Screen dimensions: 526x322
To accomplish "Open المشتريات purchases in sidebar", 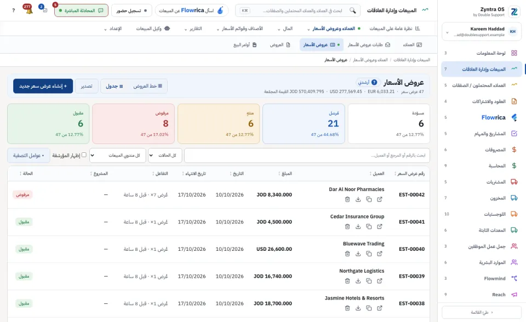I will [x=482, y=182].
